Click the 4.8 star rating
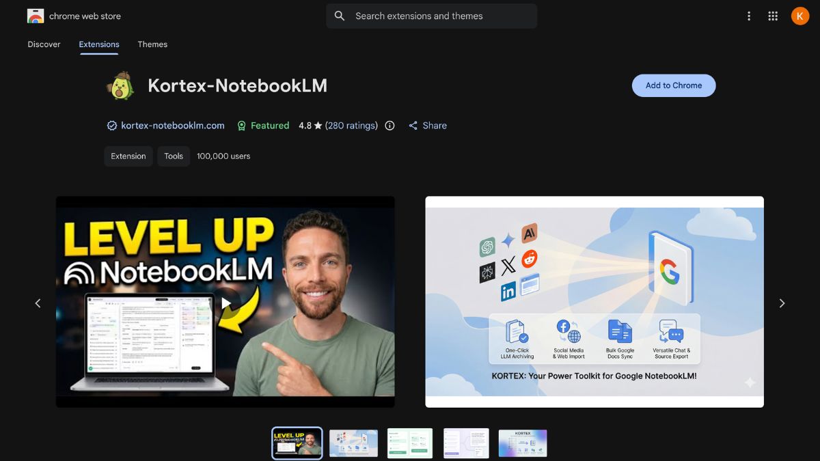Viewport: 820px width, 461px height. 310,126
